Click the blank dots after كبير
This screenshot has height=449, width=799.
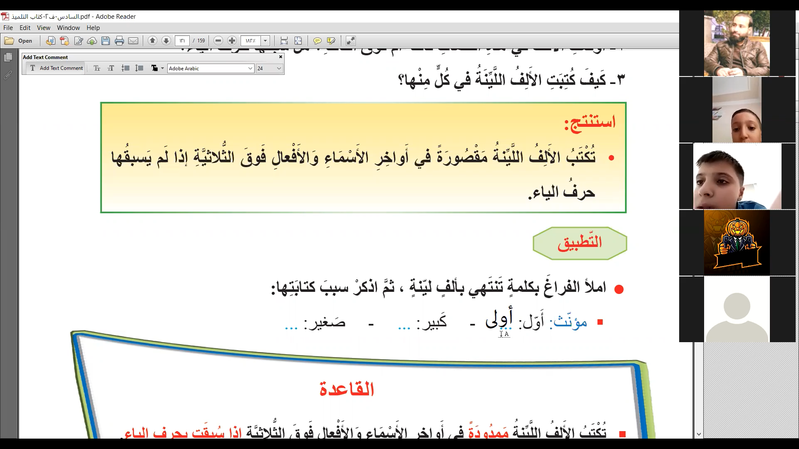click(404, 328)
